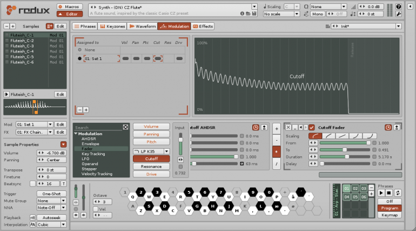
Task: Switch to the Effects tab
Action: (203, 26)
